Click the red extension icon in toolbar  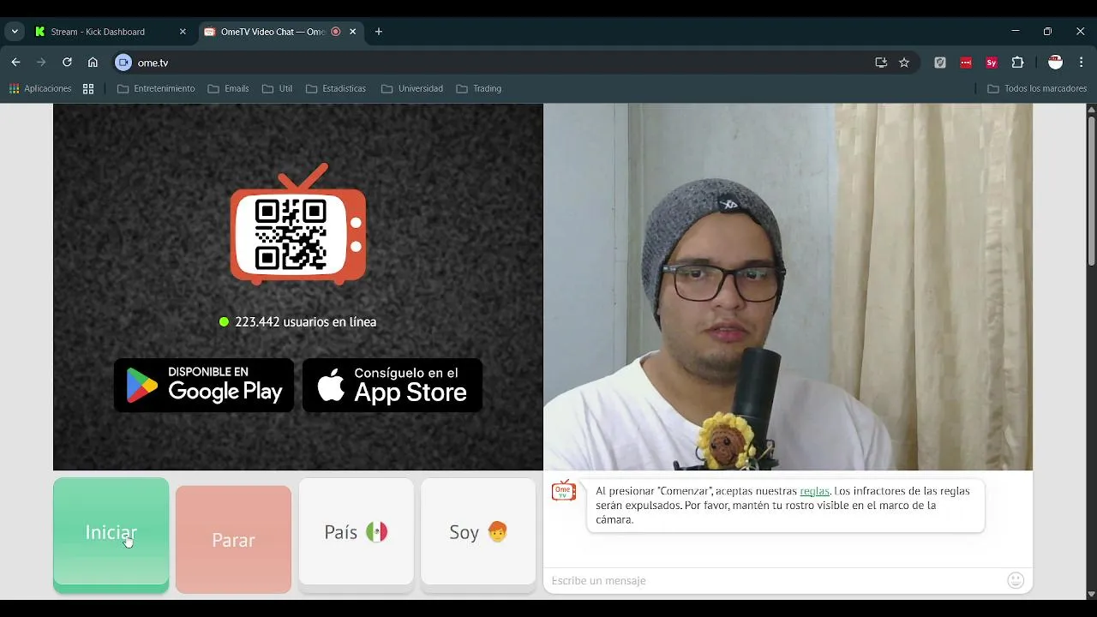[966, 63]
